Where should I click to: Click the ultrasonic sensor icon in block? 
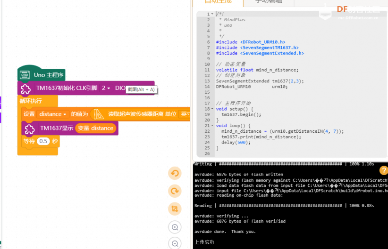(x=99, y=114)
